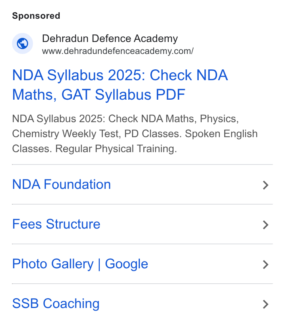This screenshot has width=285, height=323.
Task: Click the NDA Syllabus 2025 headline first line
Action: tap(120, 75)
